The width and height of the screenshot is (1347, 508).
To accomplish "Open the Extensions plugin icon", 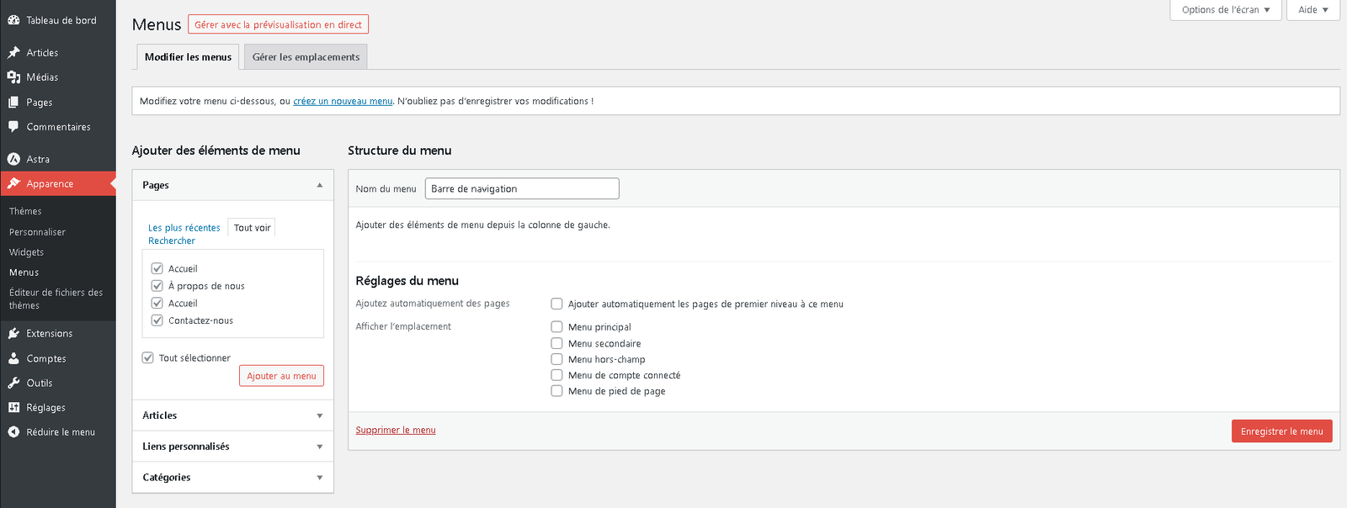I will point(14,333).
